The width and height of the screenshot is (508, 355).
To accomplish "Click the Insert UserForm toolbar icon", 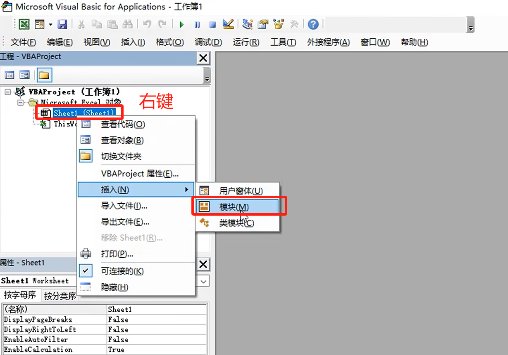I will [40, 24].
